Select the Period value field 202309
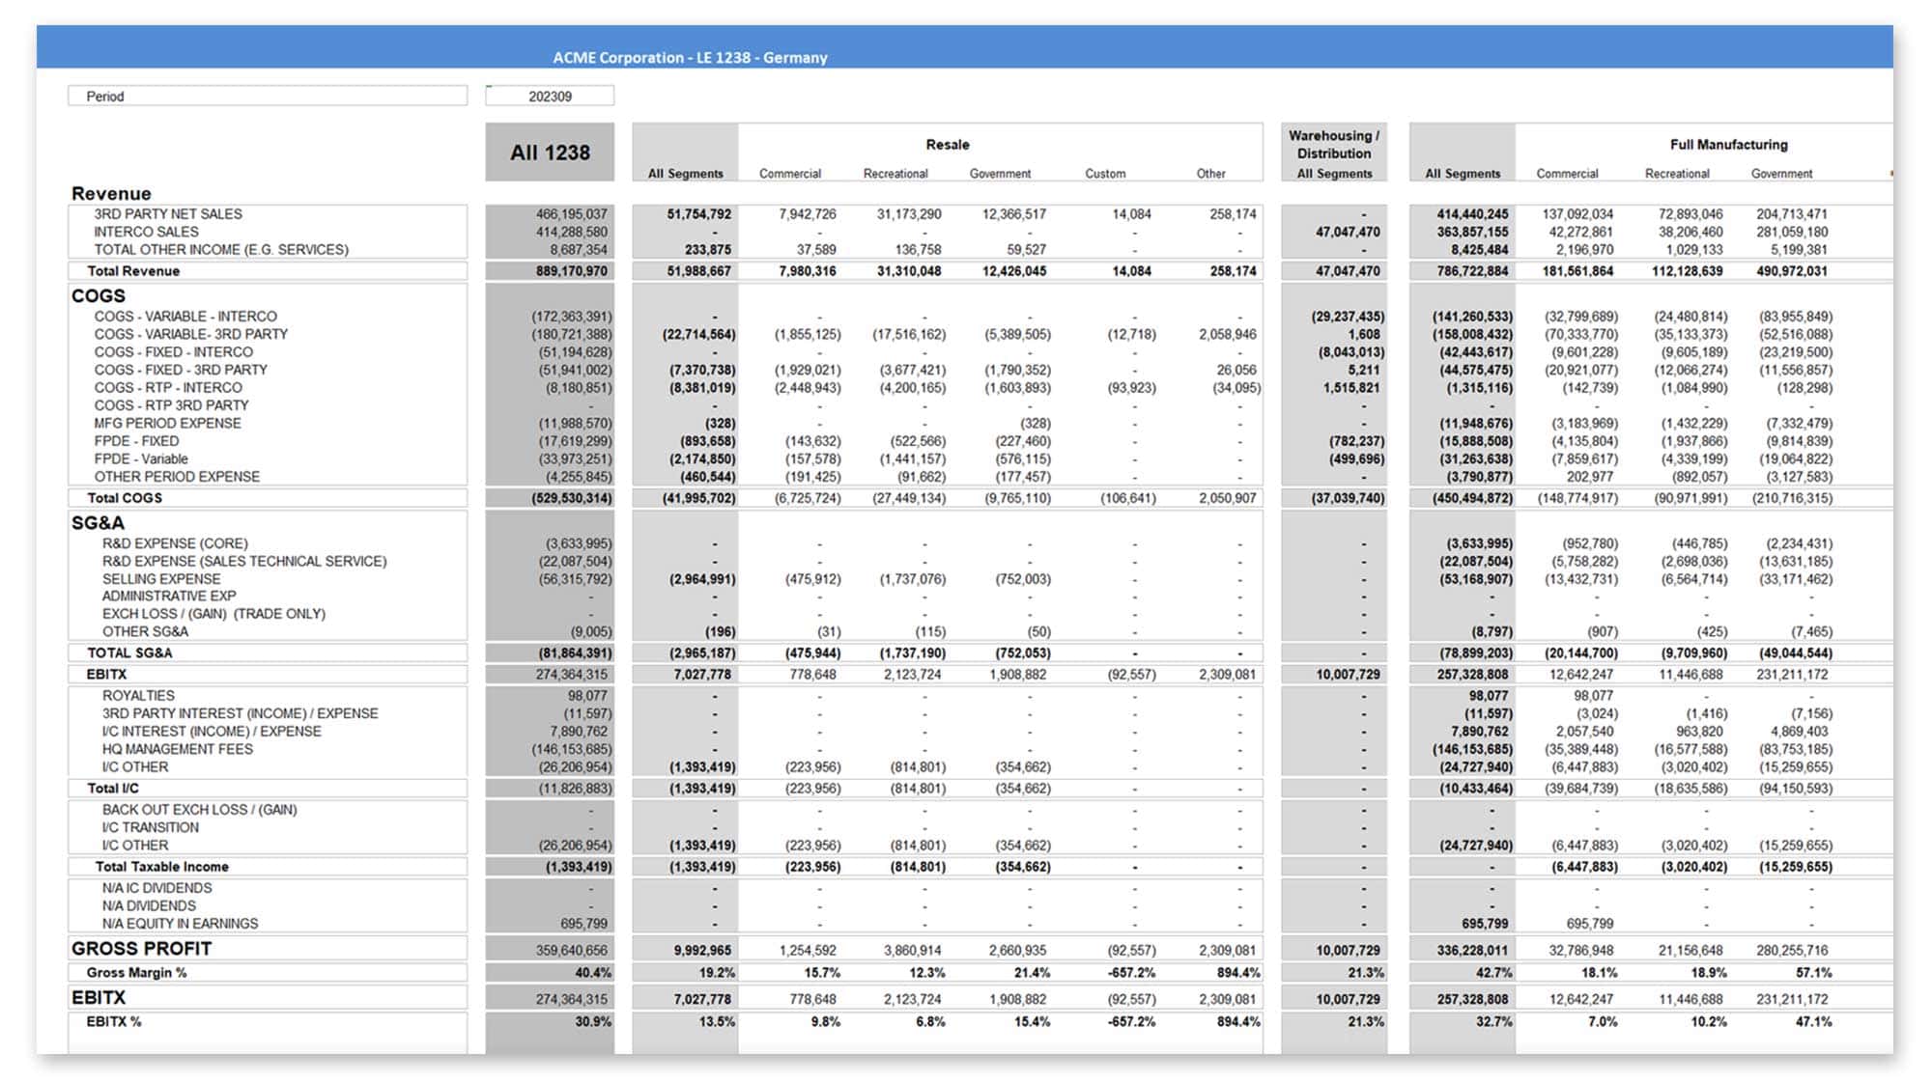This screenshot has height=1083, width=1932. [550, 96]
